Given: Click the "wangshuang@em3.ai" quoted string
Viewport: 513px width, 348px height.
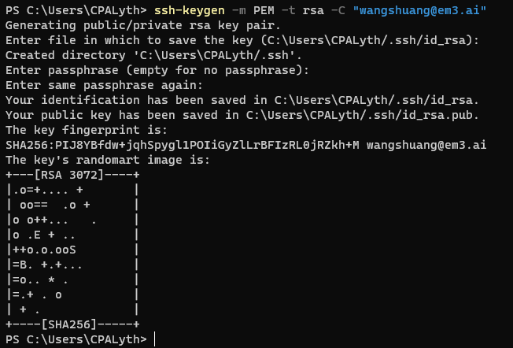Looking at the screenshot, I should [419, 10].
